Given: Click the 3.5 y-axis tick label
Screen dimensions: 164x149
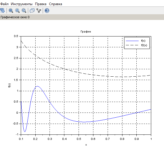Looking at the screenshot, I should coord(16,36).
